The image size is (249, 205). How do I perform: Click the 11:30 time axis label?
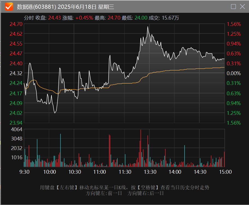(125, 172)
